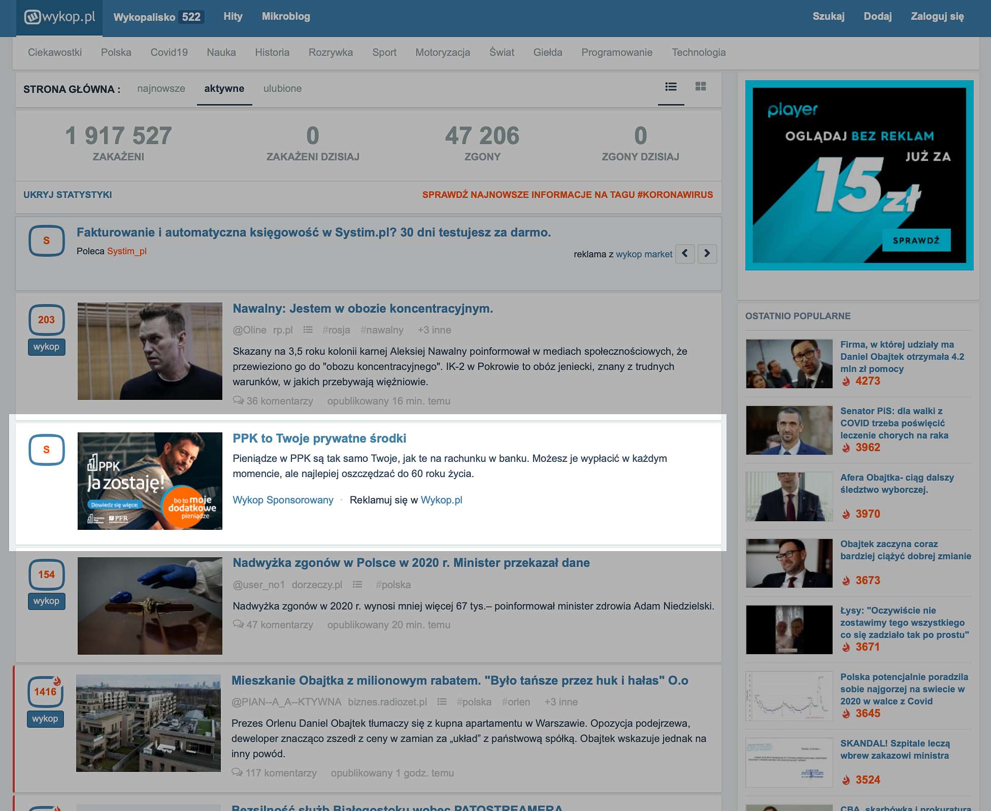
Task: Expand +3 inne tags on Obajtek post
Action: (x=561, y=702)
